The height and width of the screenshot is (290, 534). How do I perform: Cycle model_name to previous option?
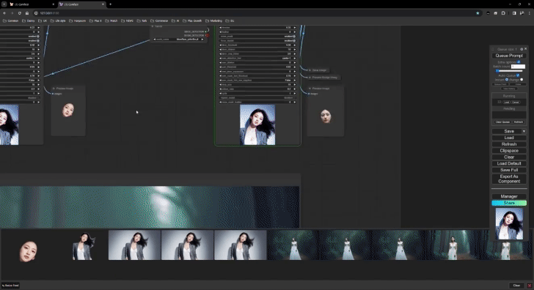point(155,40)
